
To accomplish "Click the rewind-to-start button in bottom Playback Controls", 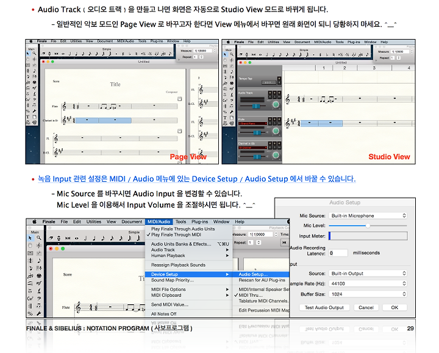I will (284, 243).
